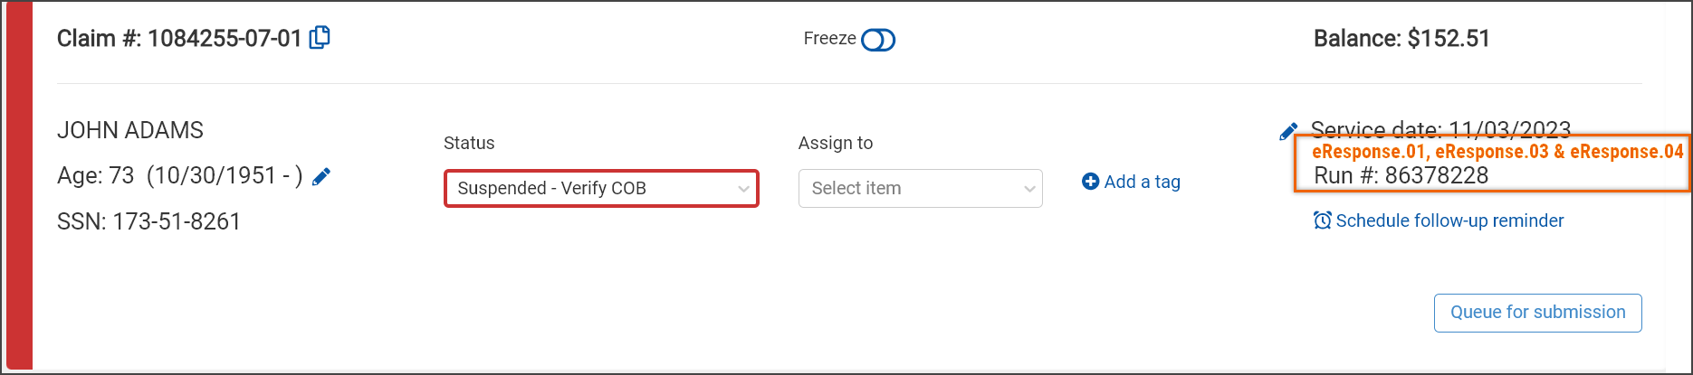Click the alarm clock reminder icon
The height and width of the screenshot is (375, 1693).
point(1322,220)
